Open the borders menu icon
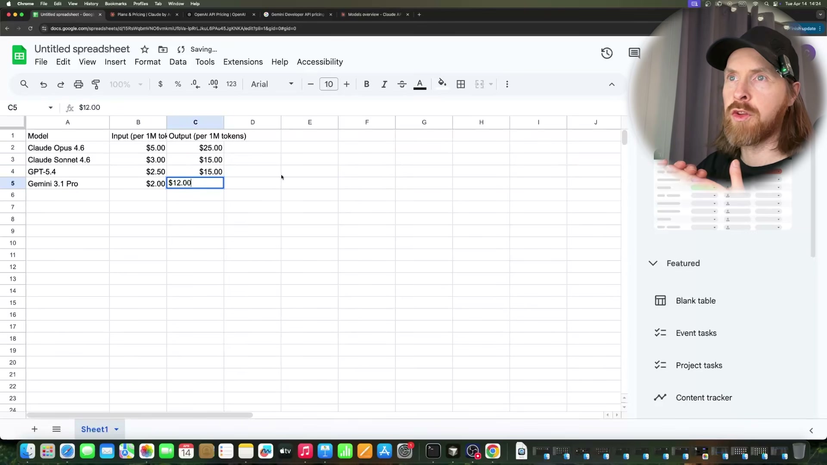The image size is (827, 465). [x=461, y=84]
